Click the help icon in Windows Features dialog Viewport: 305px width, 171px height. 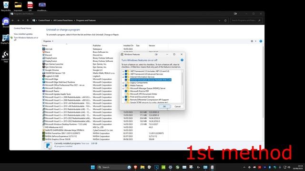[x=182, y=60]
